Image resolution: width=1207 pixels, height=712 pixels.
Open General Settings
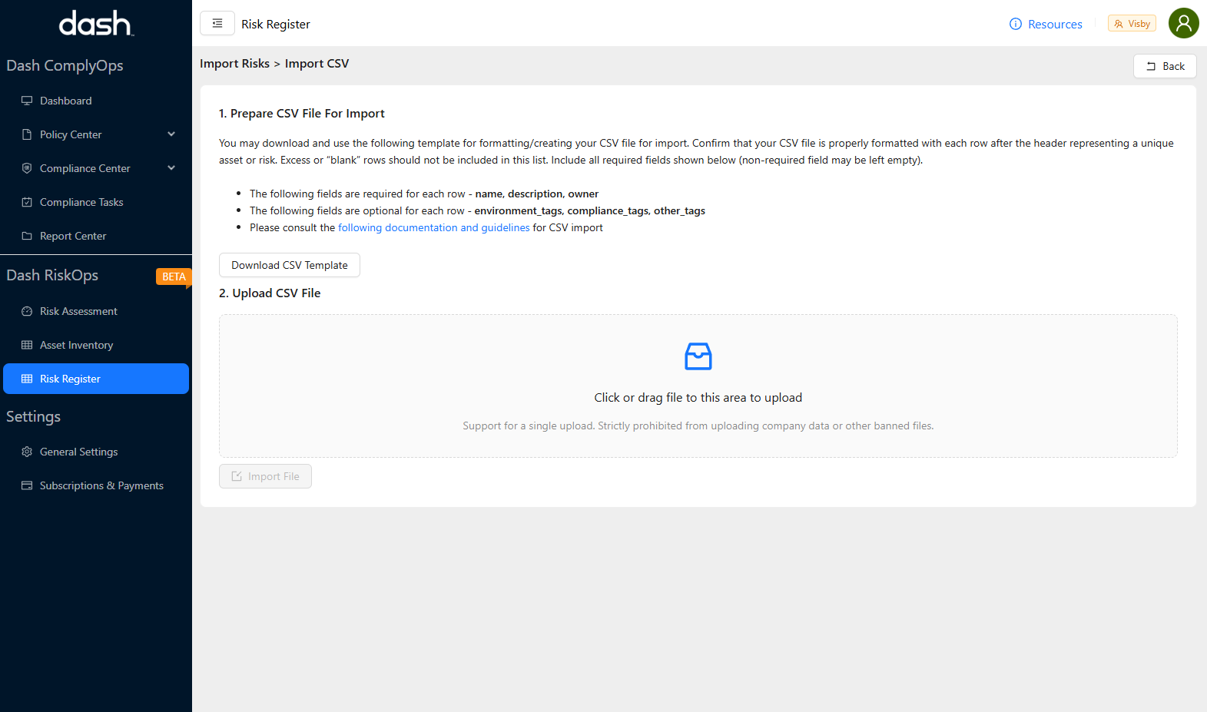tap(78, 452)
